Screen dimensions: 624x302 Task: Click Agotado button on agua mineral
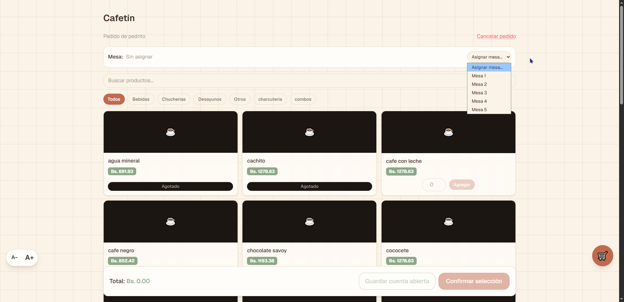coord(171,186)
